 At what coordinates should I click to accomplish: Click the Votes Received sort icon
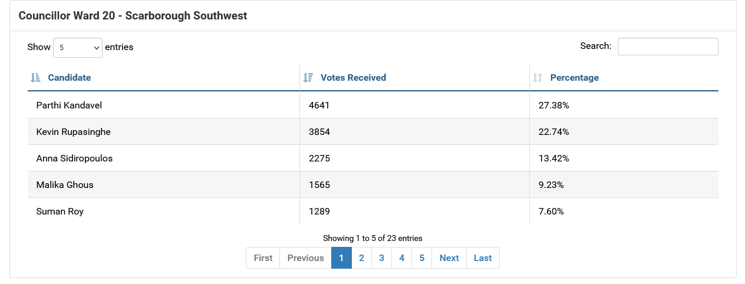pos(308,78)
